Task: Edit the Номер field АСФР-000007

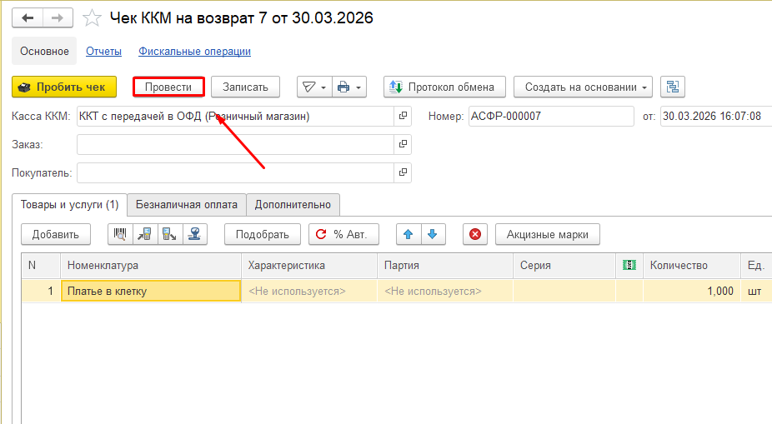Action: (x=551, y=117)
